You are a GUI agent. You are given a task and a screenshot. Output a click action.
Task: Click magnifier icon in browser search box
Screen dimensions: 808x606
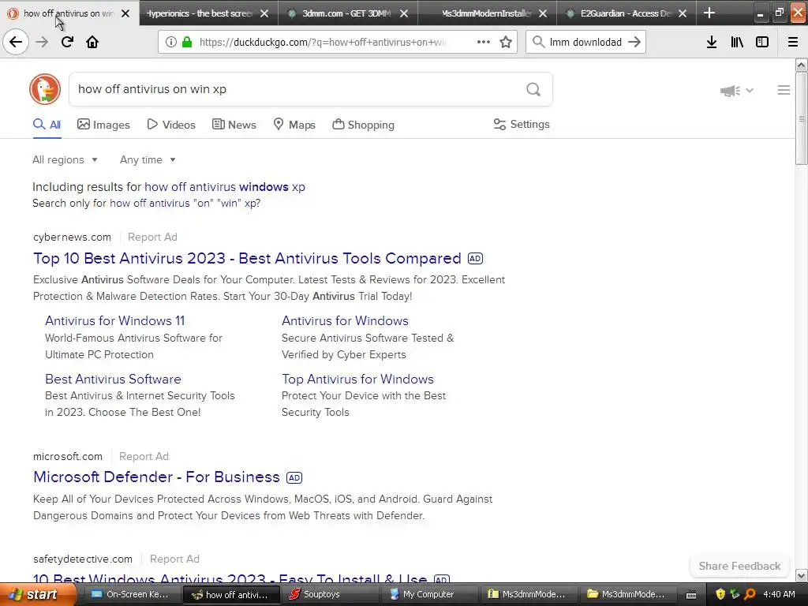(x=538, y=42)
